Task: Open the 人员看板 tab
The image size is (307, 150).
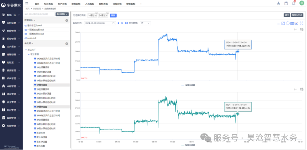Action: (90, 4)
